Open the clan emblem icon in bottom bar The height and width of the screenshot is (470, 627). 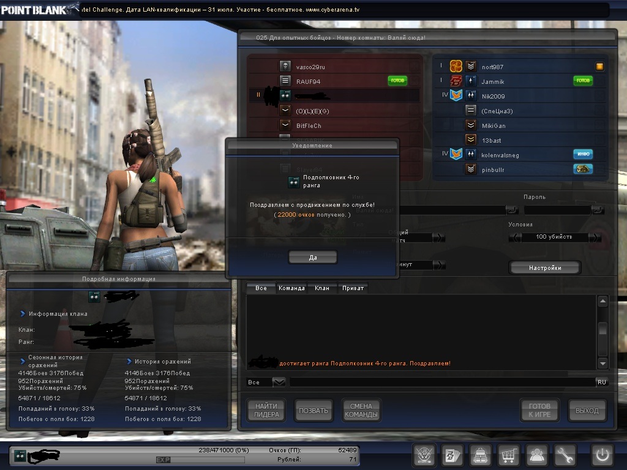coord(424,455)
